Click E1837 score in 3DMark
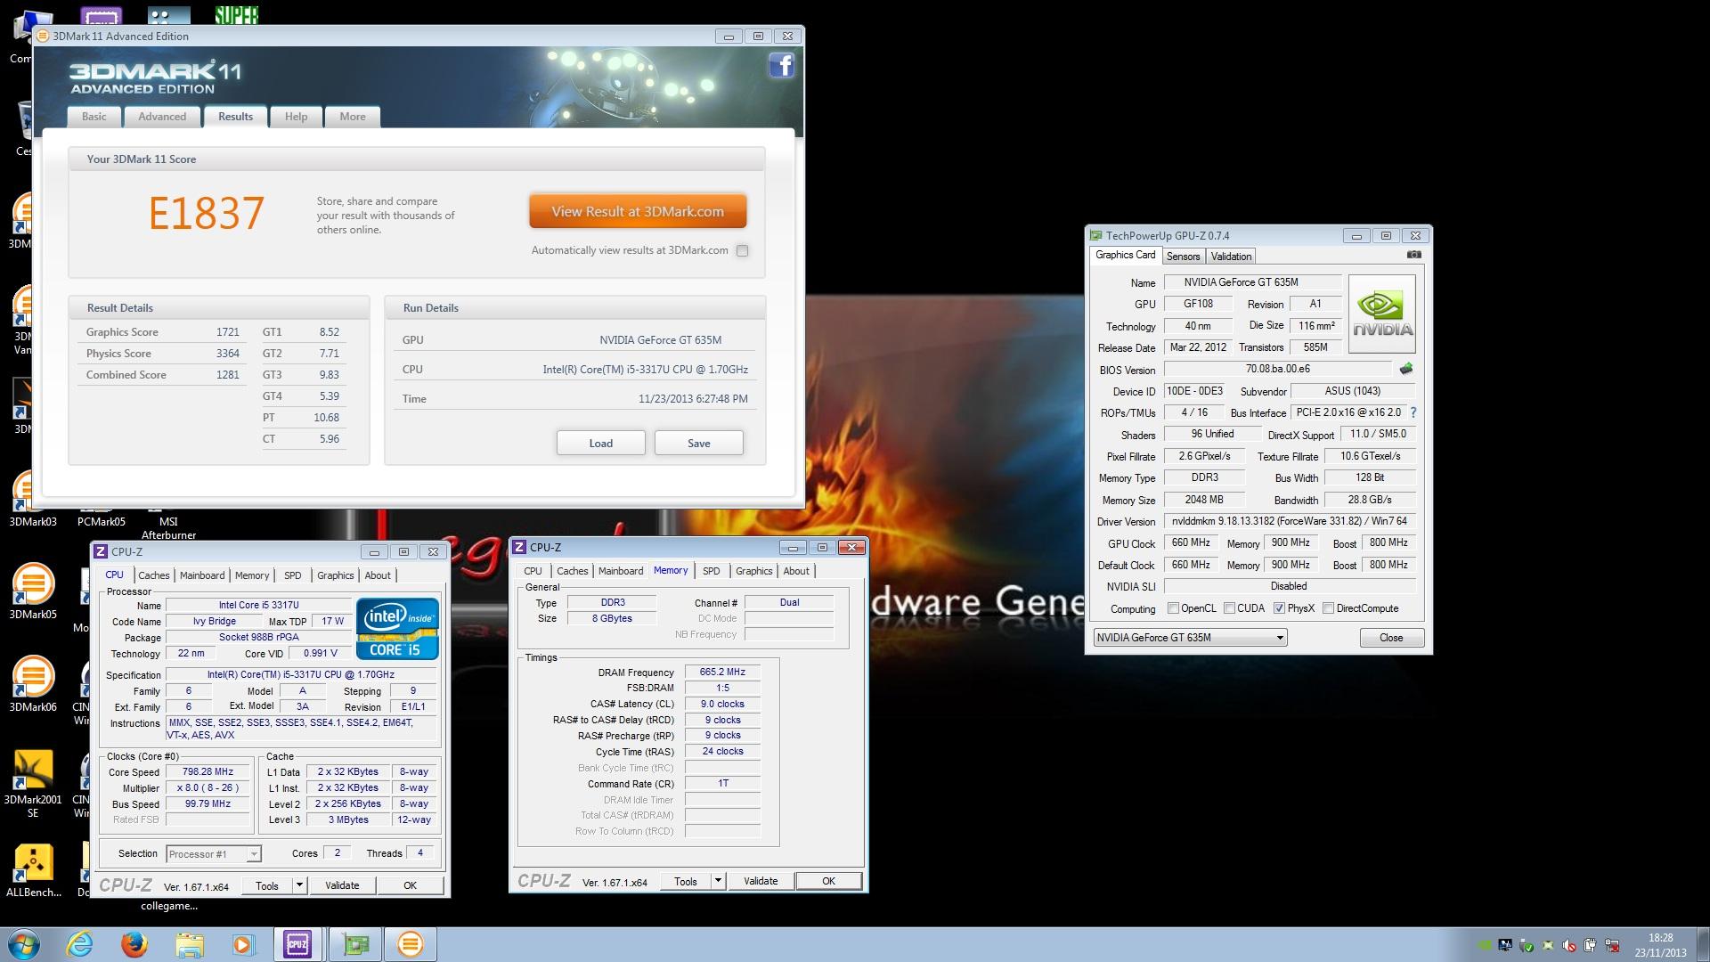This screenshot has height=962, width=1710. click(206, 214)
